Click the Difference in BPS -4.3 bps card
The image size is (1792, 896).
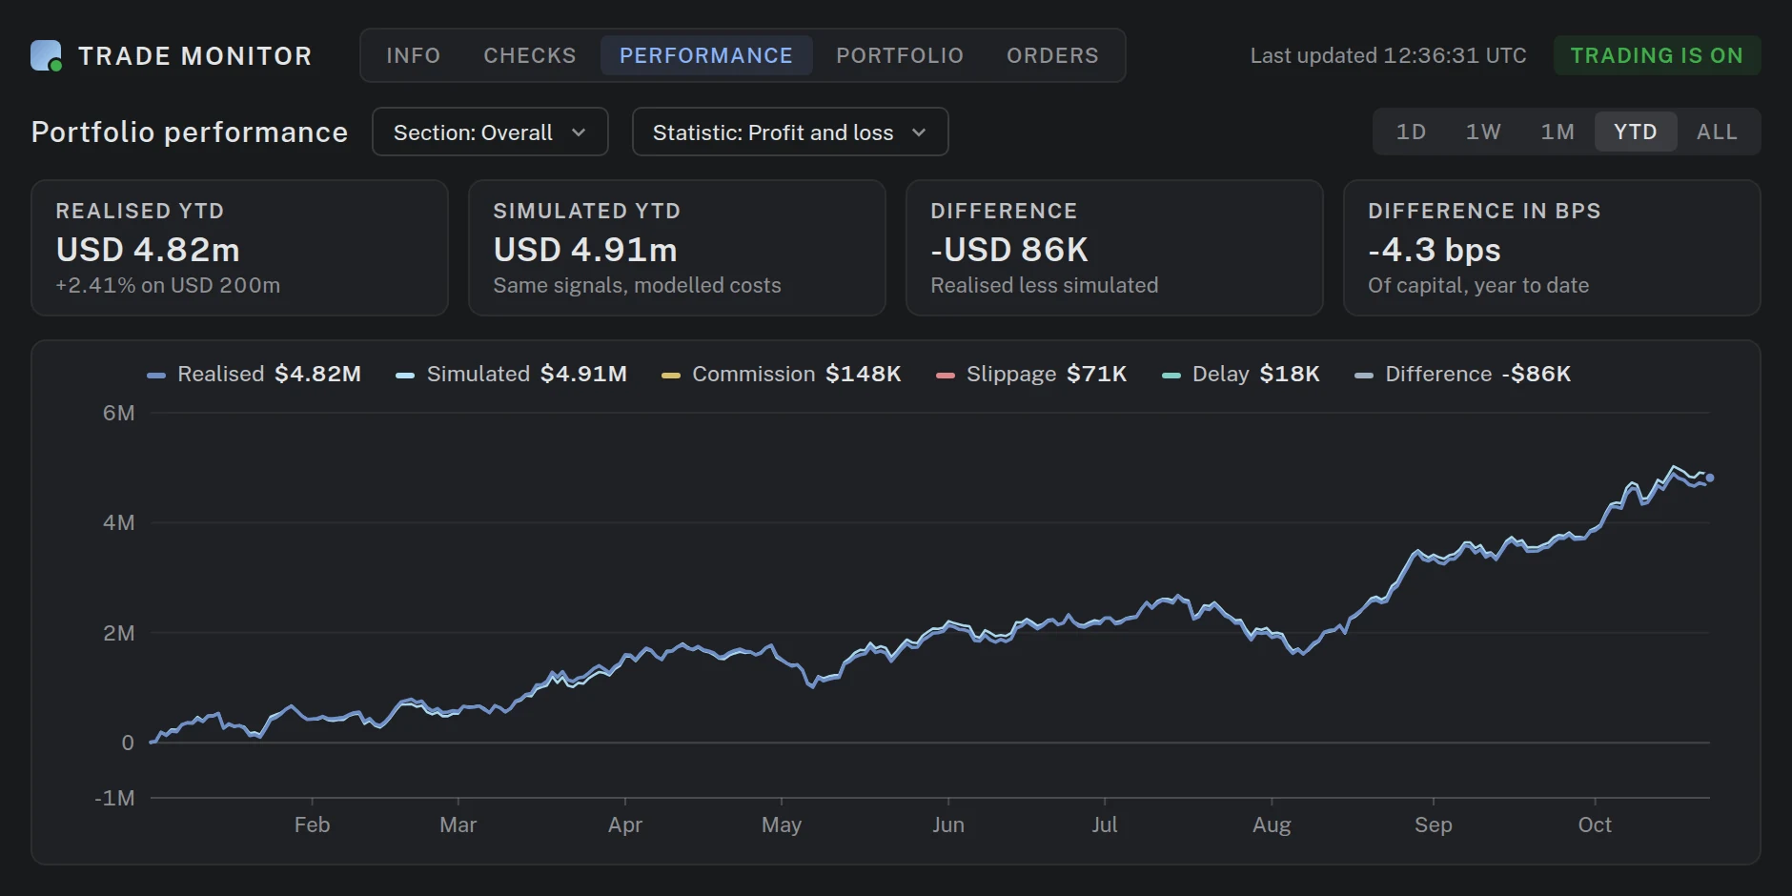click(x=1552, y=248)
